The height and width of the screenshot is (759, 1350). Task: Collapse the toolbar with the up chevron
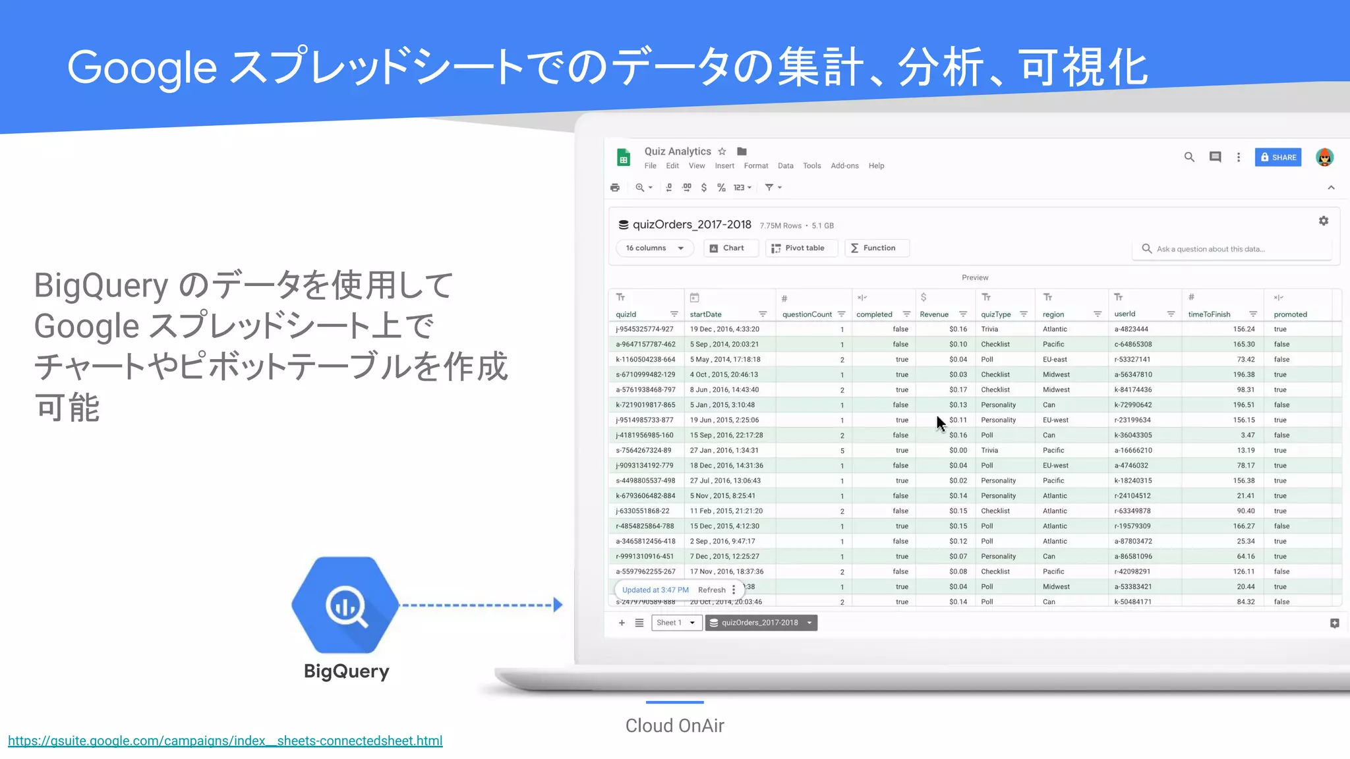pos(1331,187)
